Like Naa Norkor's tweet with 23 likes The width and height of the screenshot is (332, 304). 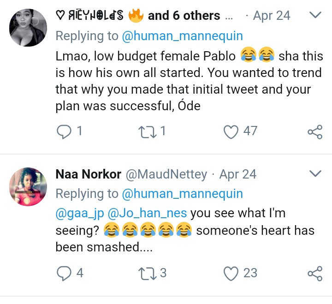click(231, 273)
